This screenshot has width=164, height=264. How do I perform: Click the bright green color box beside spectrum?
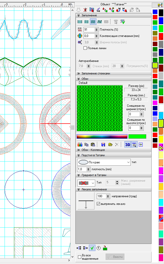pos(137,136)
